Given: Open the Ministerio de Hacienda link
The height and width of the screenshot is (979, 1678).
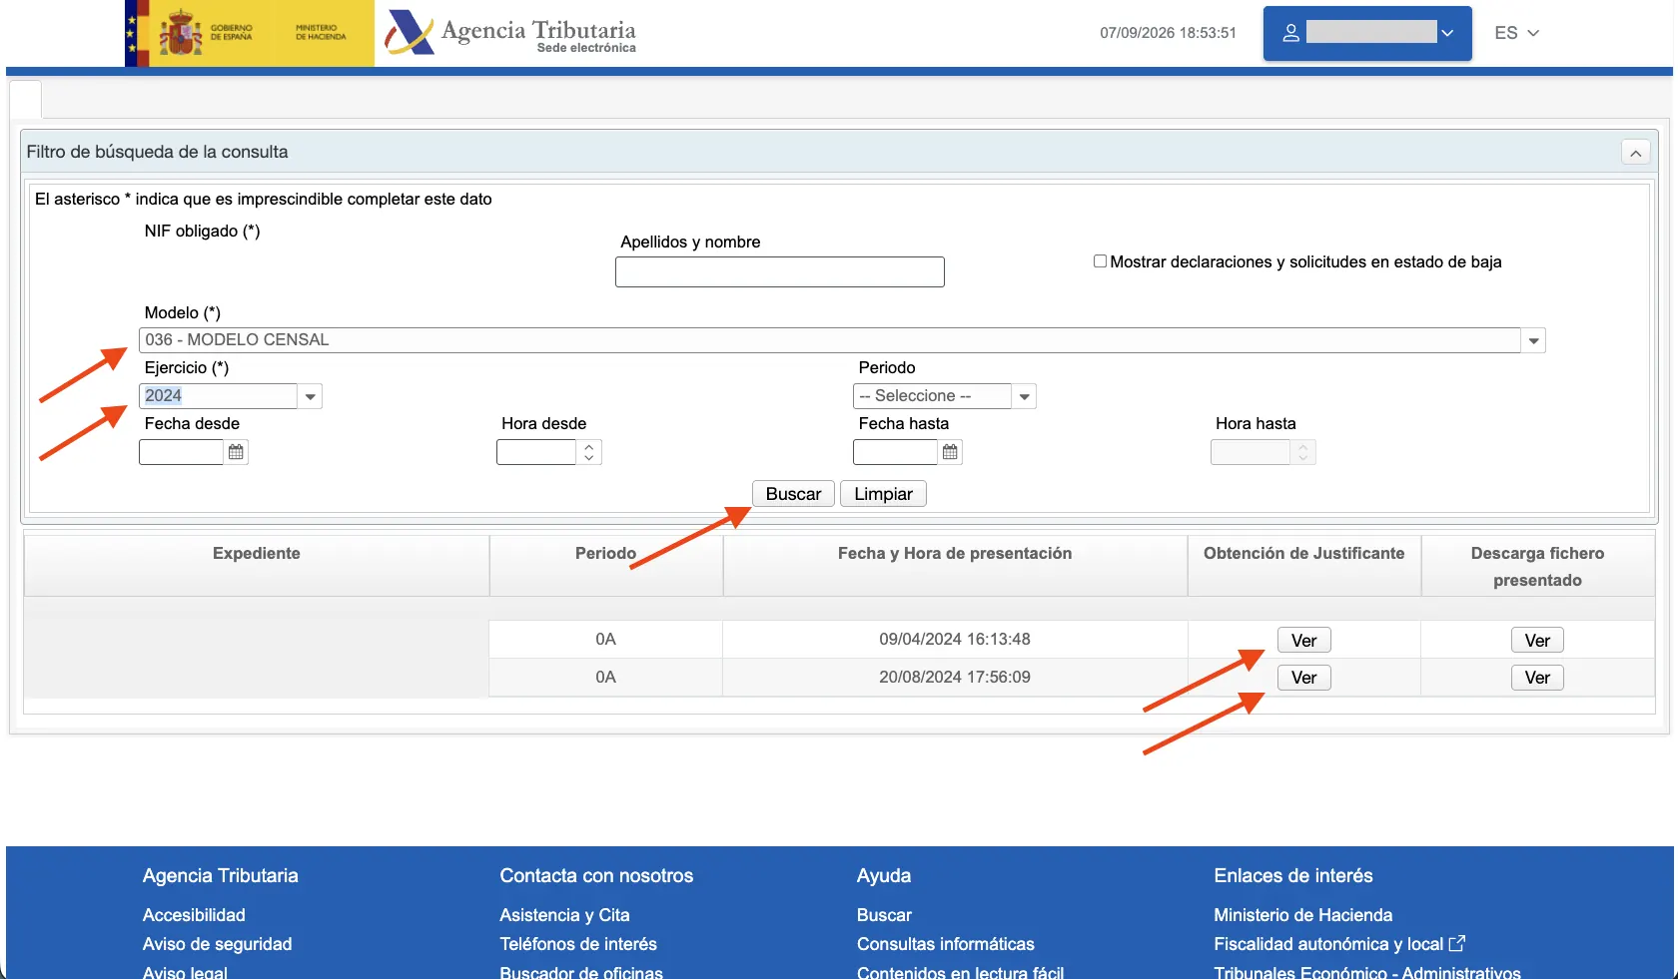Looking at the screenshot, I should pos(1302,915).
